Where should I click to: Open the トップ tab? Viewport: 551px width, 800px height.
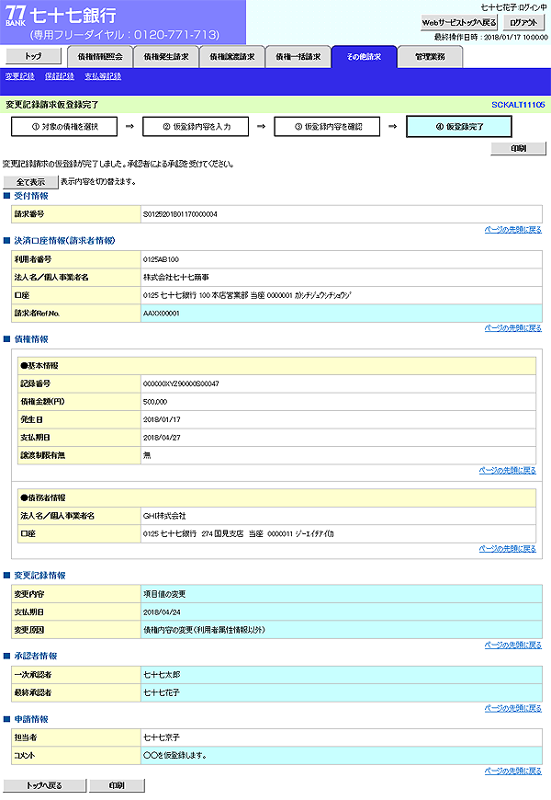[x=34, y=56]
